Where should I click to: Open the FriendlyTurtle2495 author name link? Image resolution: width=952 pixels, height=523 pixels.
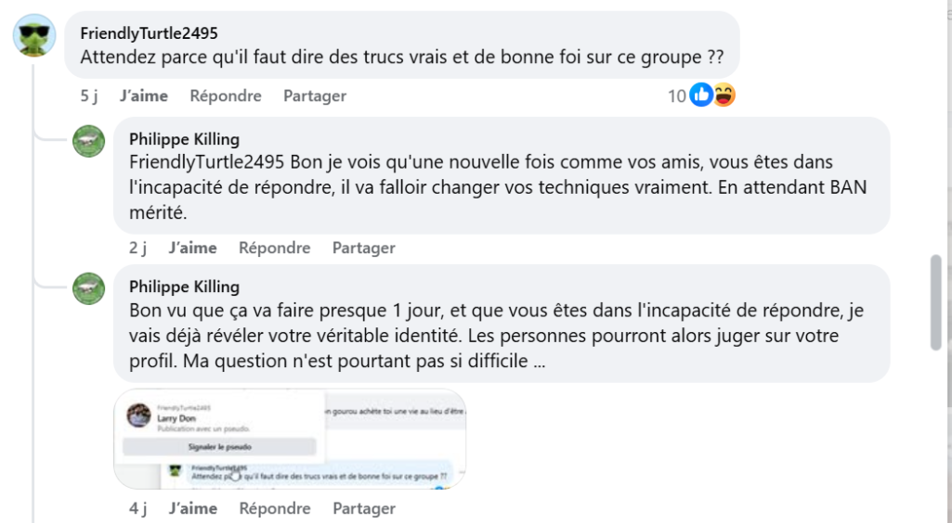(x=150, y=33)
